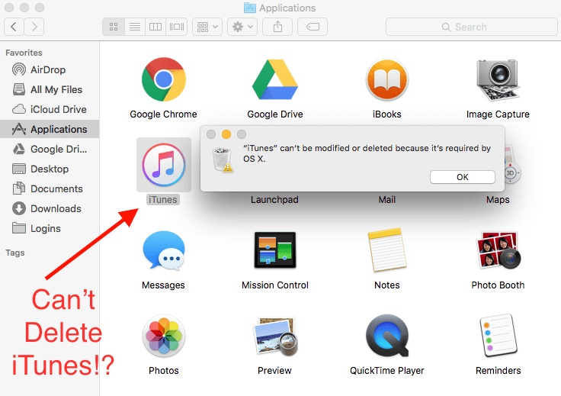Go back with the left chevron button
The image size is (561, 396).
point(14,27)
